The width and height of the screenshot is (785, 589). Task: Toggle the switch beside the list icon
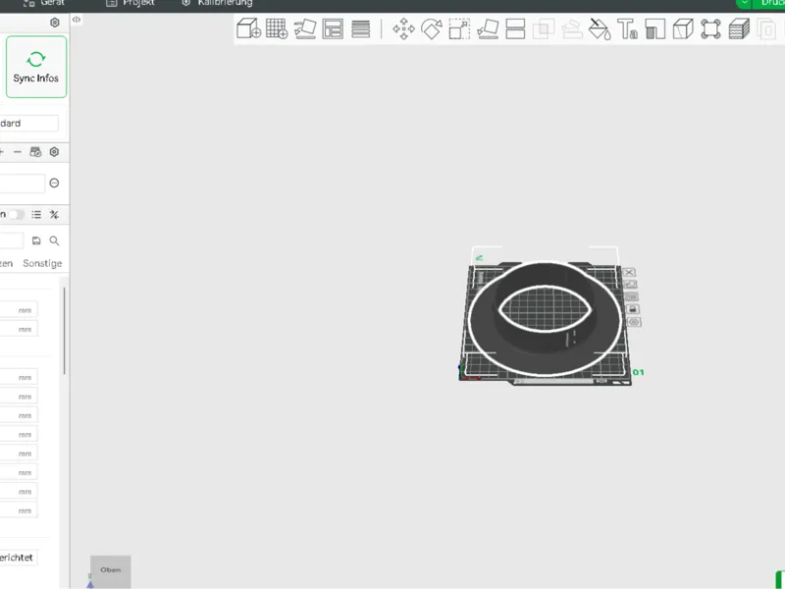[x=16, y=214]
